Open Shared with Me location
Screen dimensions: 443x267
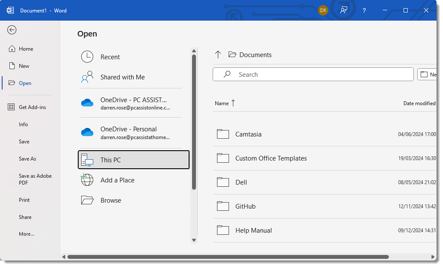(133, 77)
